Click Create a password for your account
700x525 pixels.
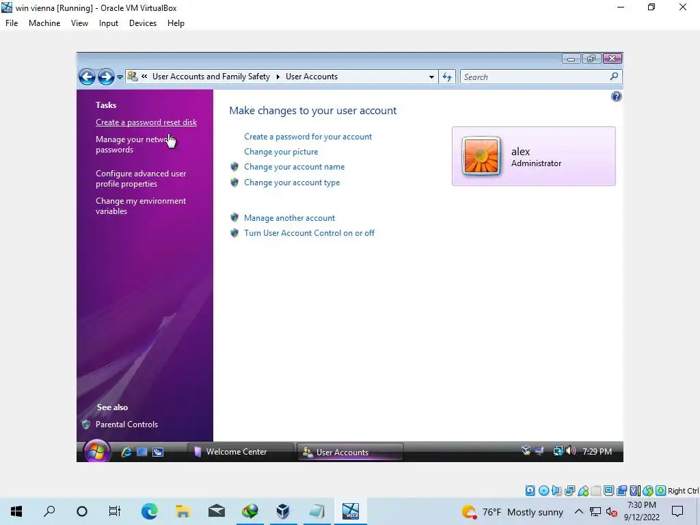pyautogui.click(x=308, y=137)
